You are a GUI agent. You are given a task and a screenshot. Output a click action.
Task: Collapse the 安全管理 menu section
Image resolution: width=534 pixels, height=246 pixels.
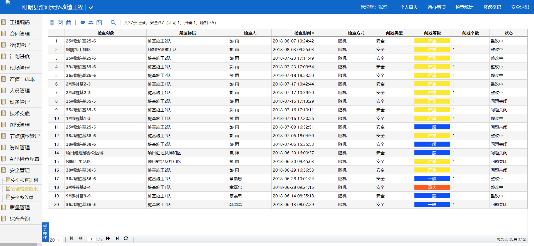21,170
